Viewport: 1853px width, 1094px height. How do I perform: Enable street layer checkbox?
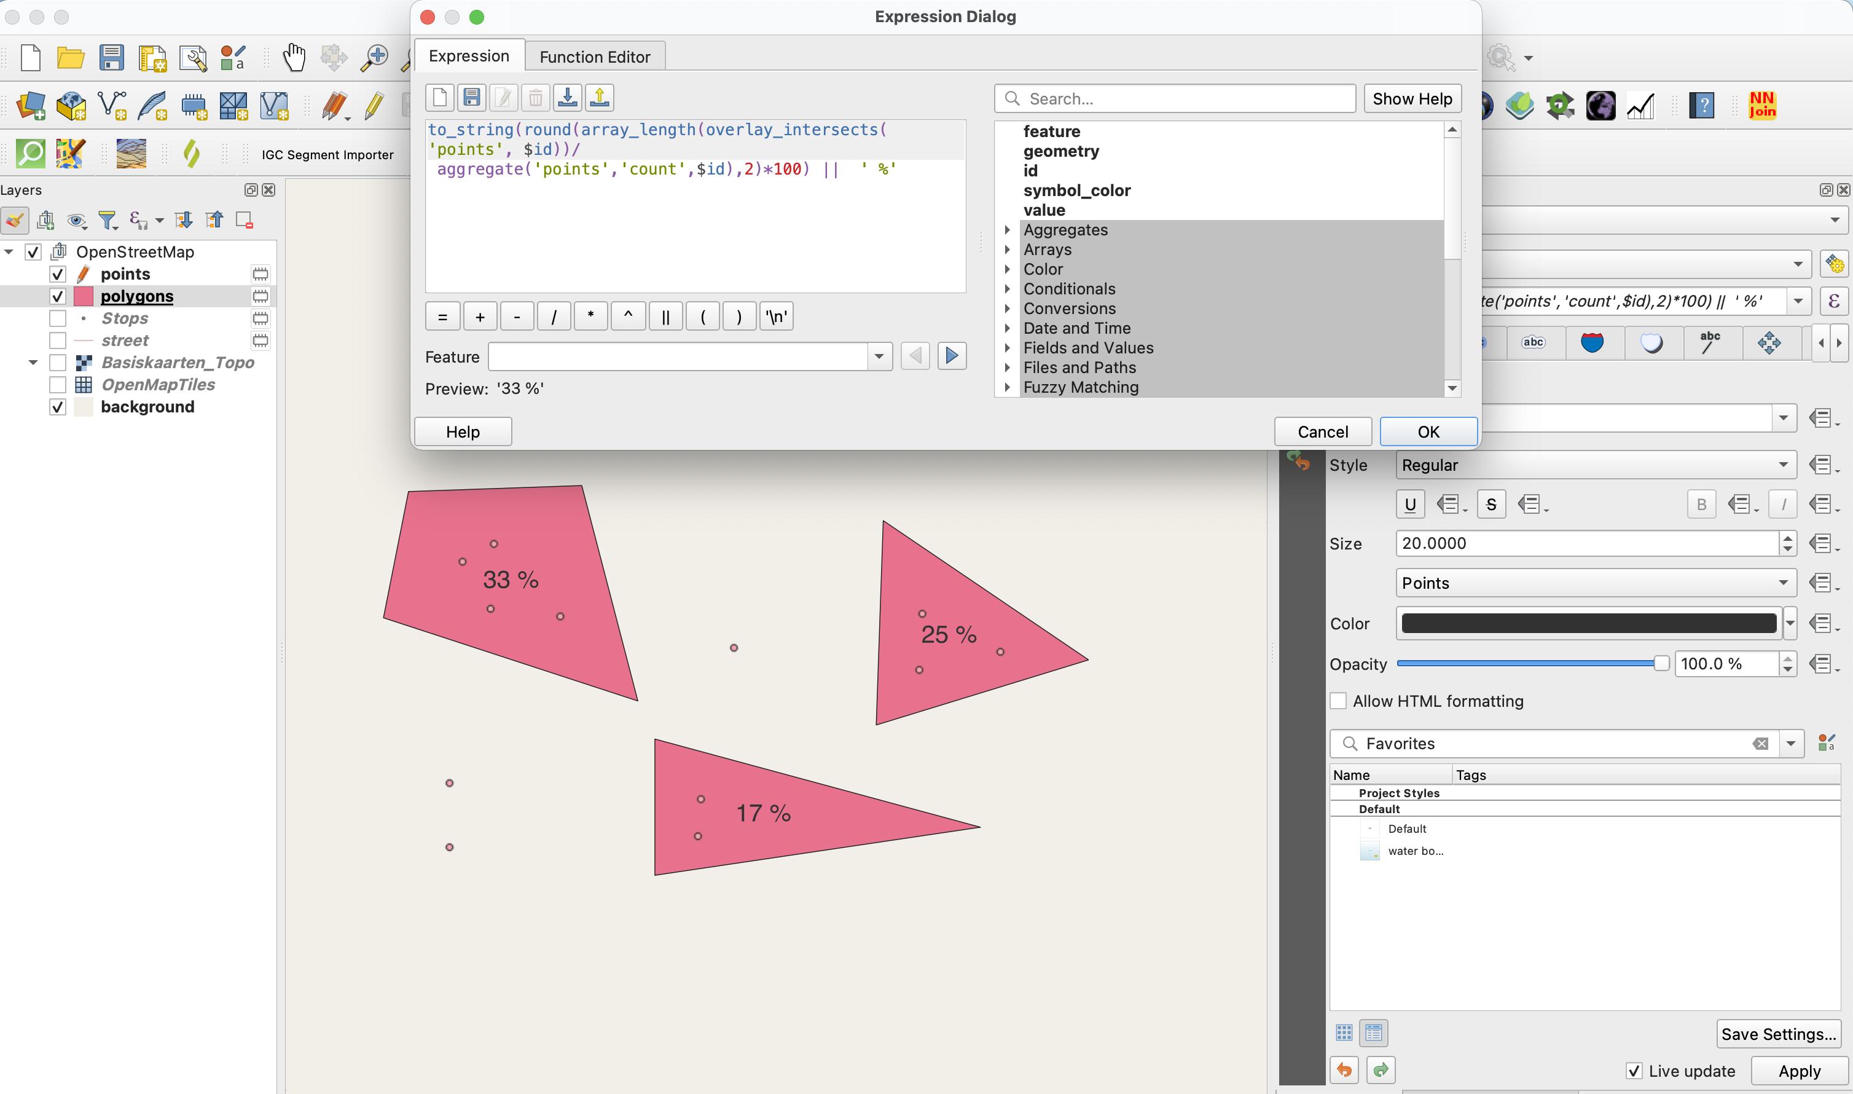click(x=58, y=340)
